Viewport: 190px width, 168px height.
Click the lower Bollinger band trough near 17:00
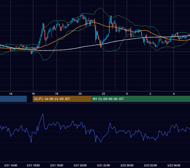tap(44, 60)
